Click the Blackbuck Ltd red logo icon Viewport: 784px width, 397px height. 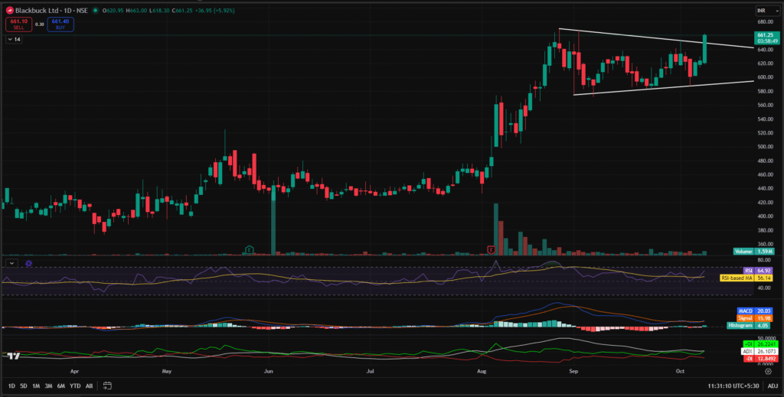pos(10,10)
